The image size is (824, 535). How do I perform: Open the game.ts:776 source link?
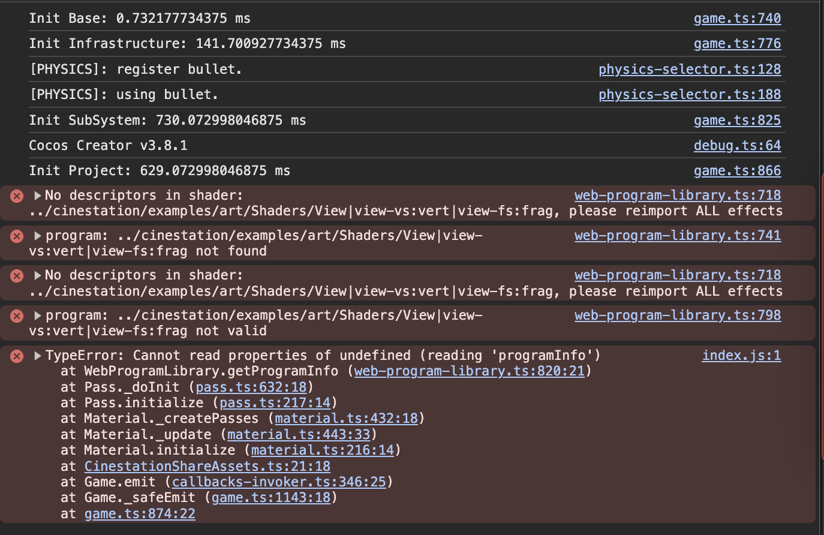737,44
